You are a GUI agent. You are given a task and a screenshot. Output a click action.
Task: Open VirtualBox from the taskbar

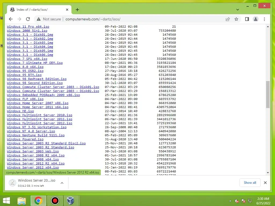(x=71, y=201)
